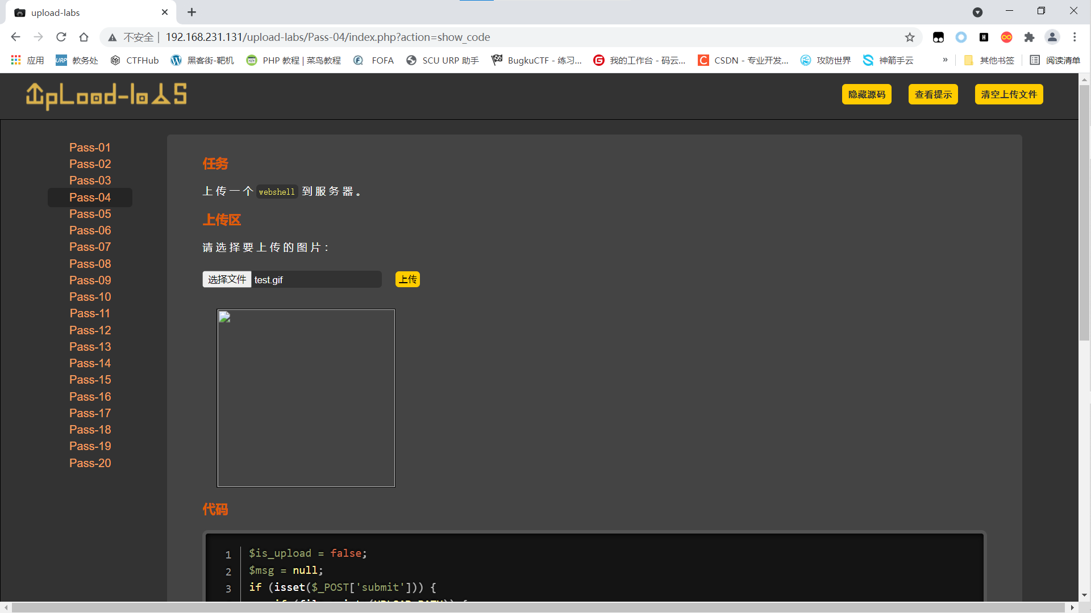Click the black H extension icon

[x=984, y=37]
